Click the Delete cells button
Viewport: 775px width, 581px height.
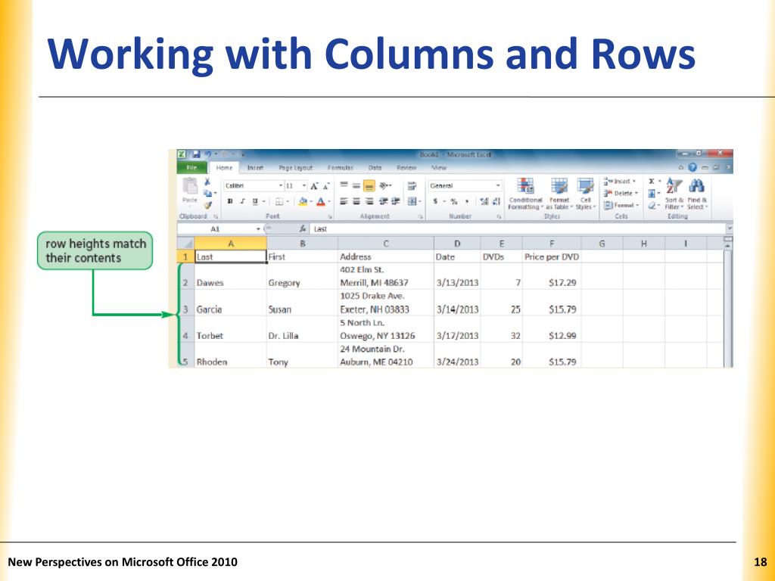(x=621, y=193)
